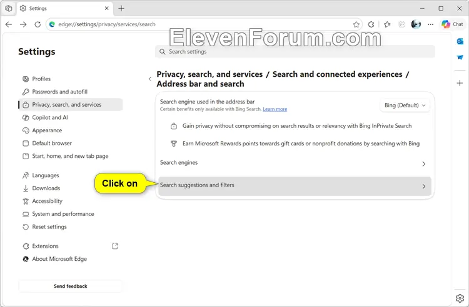Screen dimensions: 469x307
Task: Click the Search settings field
Action: click(295, 52)
